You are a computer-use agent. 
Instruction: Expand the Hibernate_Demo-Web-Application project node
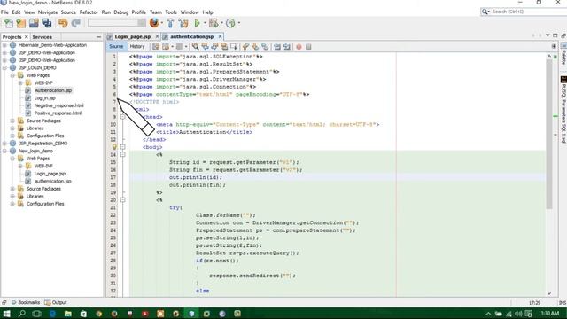(4, 45)
